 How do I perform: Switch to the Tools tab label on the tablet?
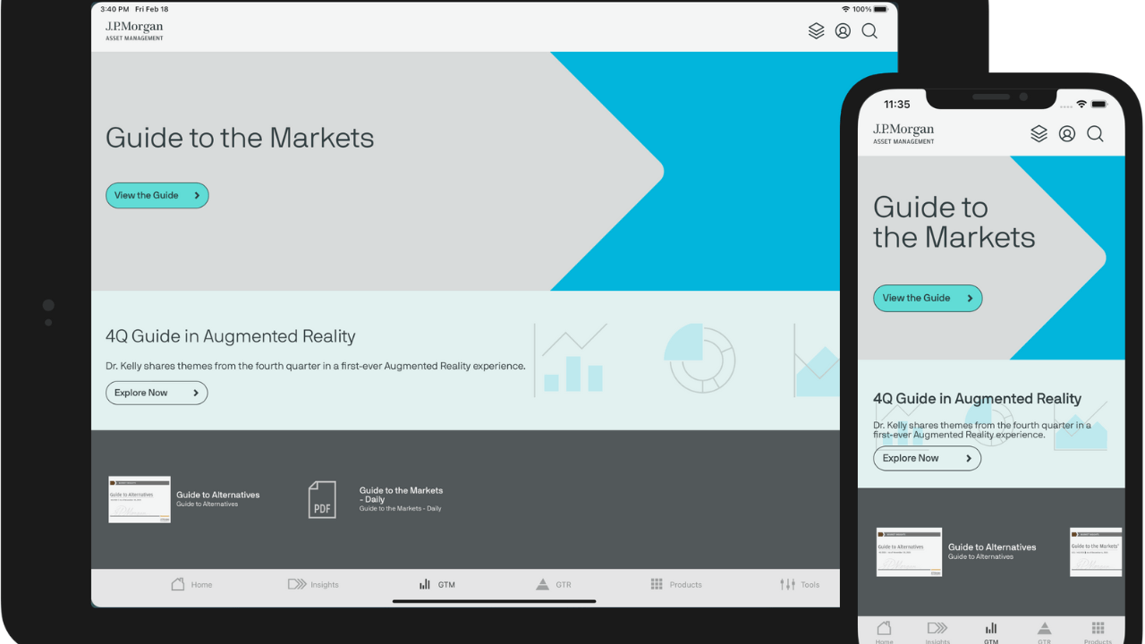click(810, 585)
